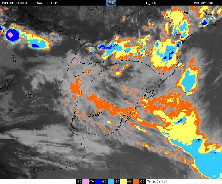
Task: Click the yellow legend swatch after -50
Action: 123,181
